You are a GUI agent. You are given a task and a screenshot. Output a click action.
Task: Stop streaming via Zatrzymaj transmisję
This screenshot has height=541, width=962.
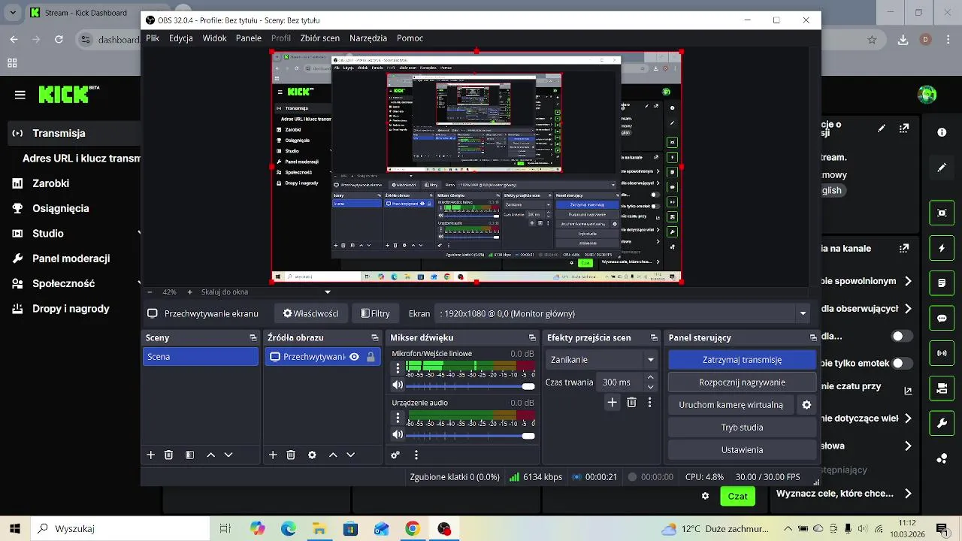click(x=742, y=360)
